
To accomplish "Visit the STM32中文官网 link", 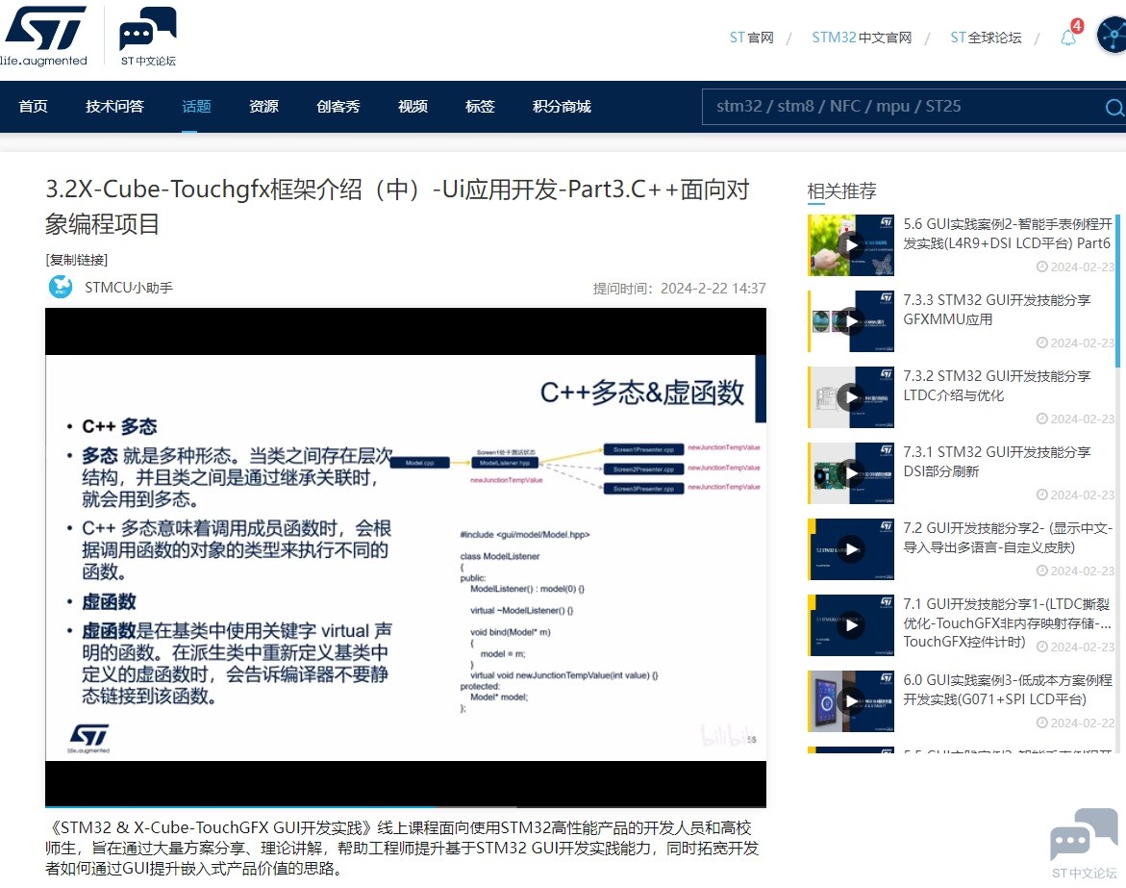I will 862,38.
